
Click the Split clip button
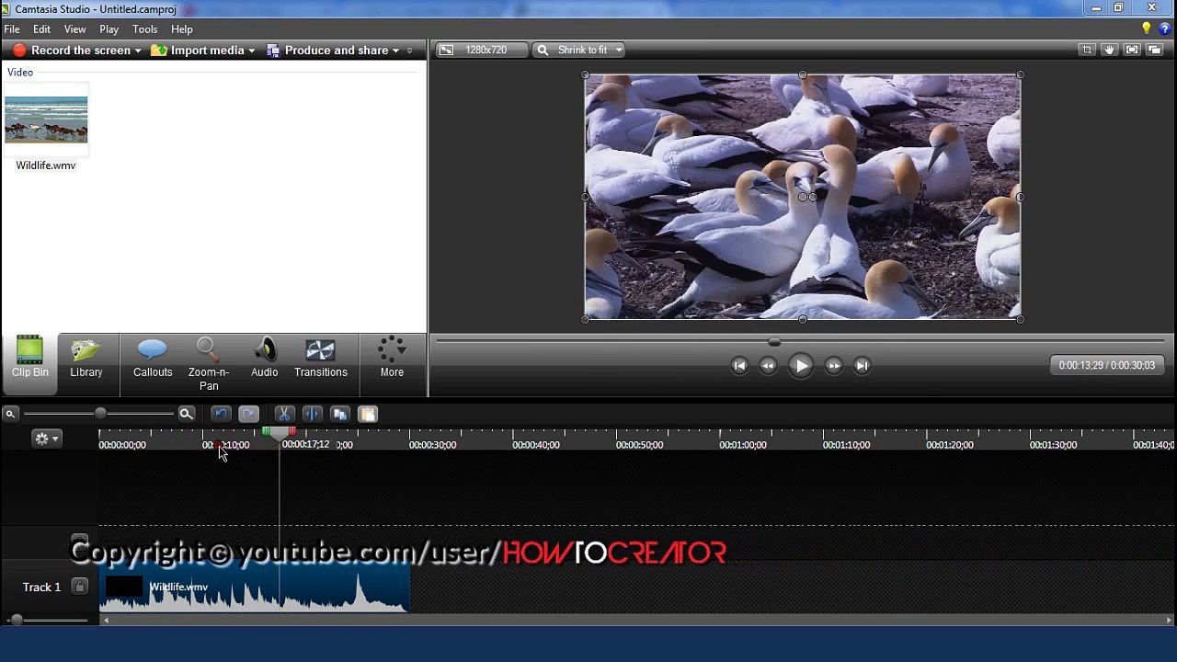(x=312, y=415)
